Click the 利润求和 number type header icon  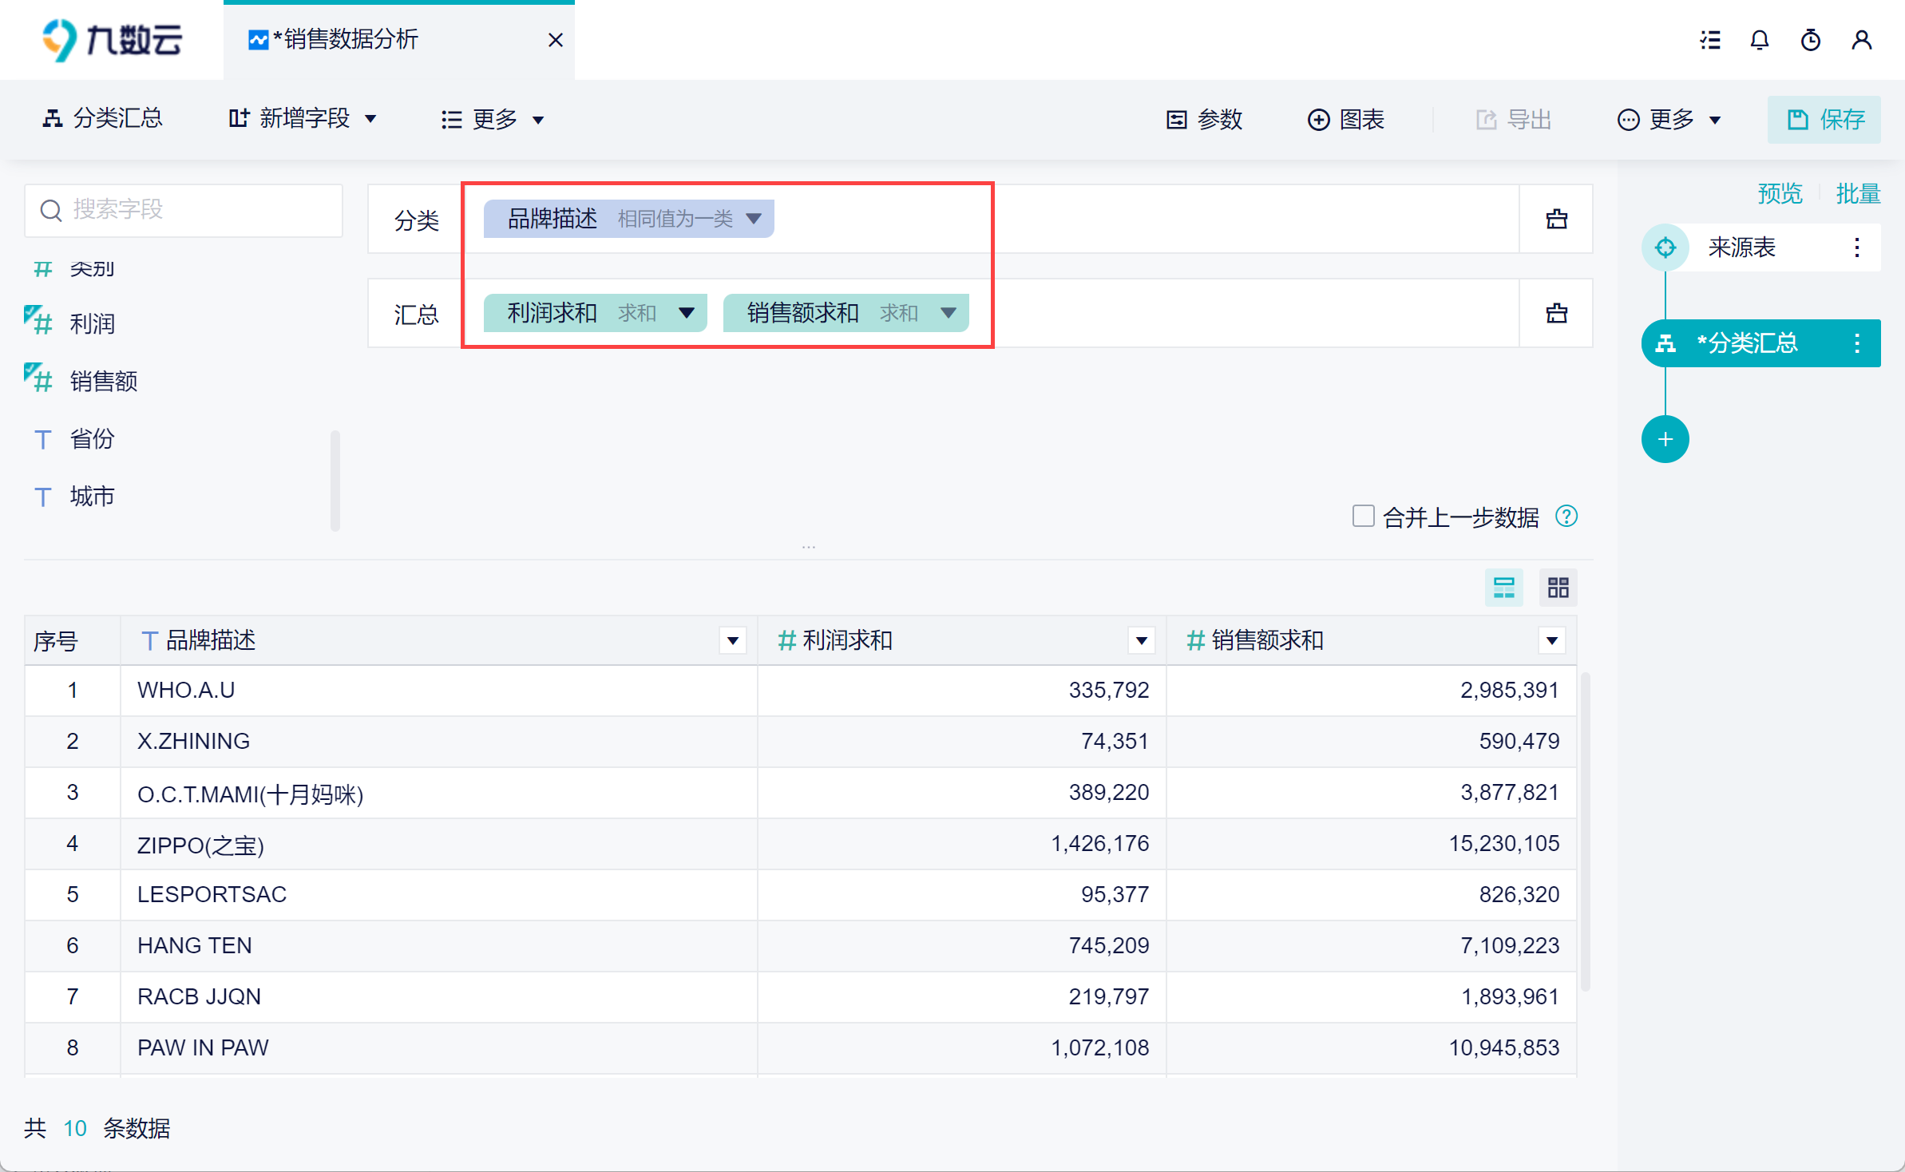click(787, 640)
